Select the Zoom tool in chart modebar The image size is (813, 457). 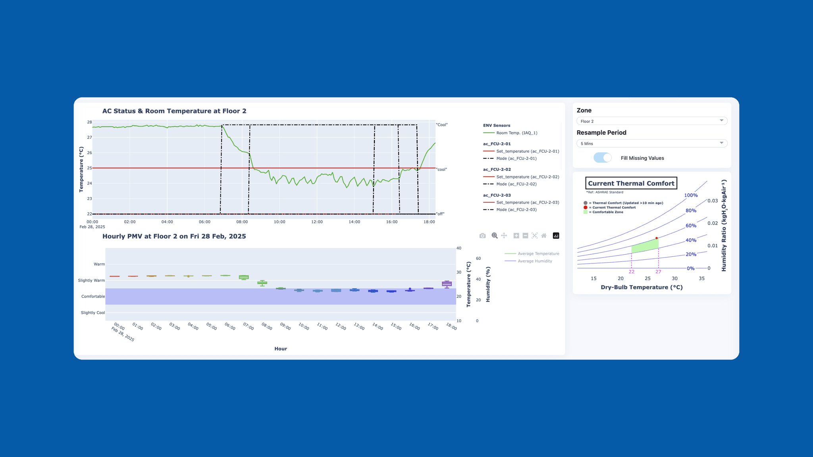click(x=494, y=236)
